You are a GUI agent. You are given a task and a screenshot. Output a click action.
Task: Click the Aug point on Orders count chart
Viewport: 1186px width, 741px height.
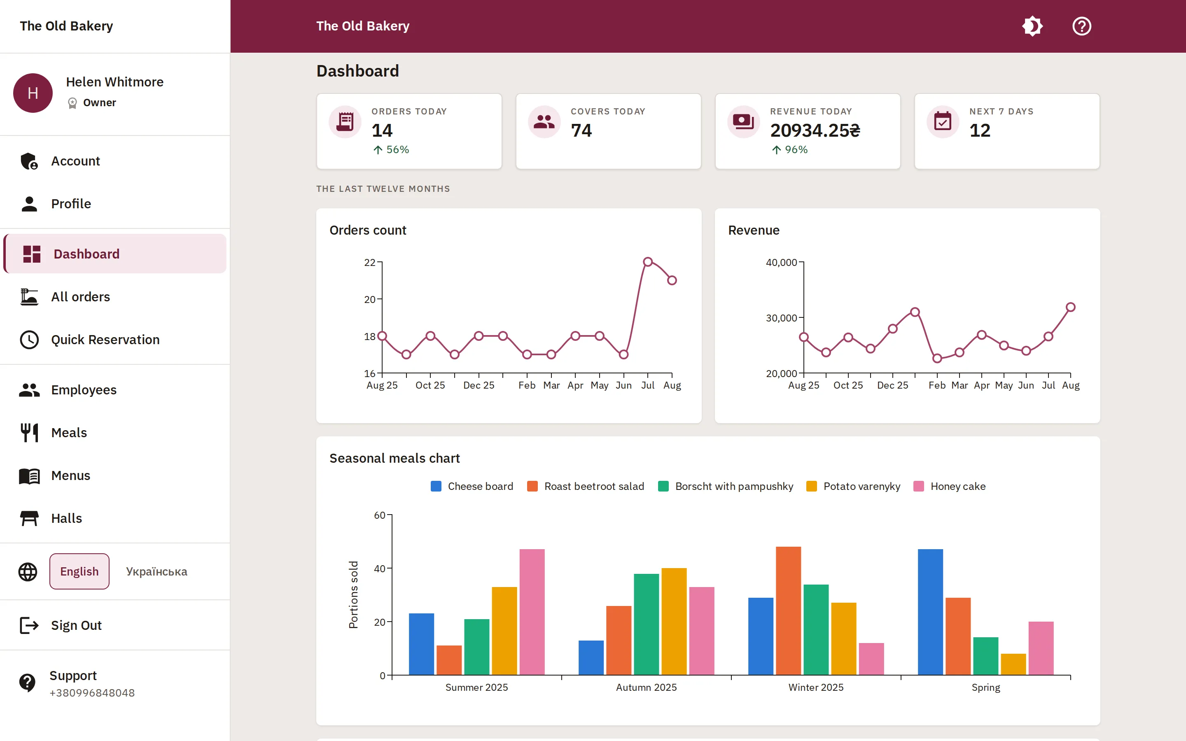(672, 280)
